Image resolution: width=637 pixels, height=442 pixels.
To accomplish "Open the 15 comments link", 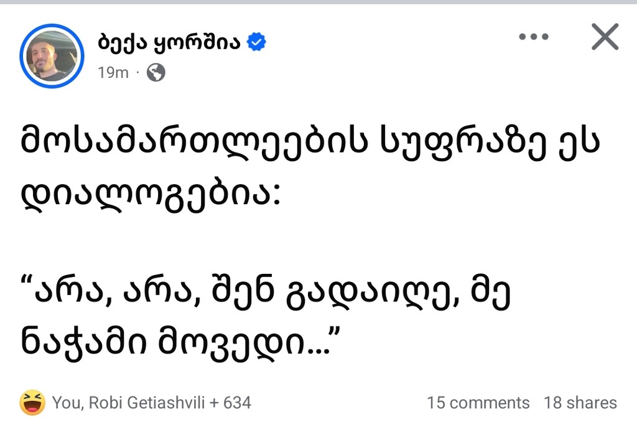I will pyautogui.click(x=478, y=403).
